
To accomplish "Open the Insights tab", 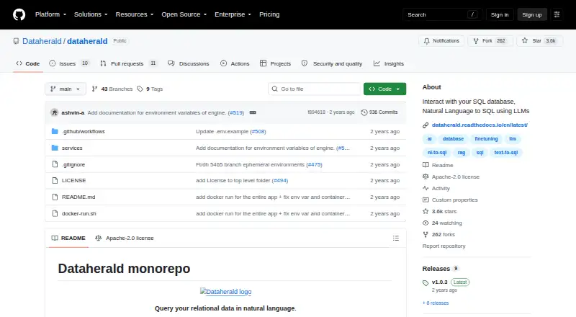I will [x=389, y=63].
